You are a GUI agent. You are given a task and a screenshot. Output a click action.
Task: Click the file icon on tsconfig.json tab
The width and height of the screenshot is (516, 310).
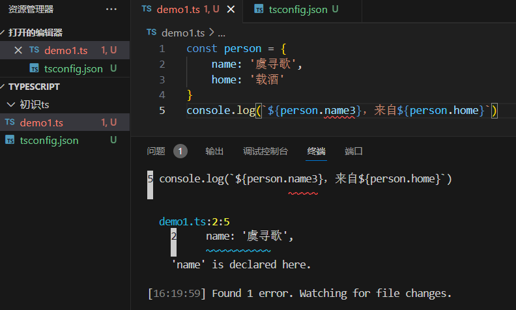pos(259,9)
